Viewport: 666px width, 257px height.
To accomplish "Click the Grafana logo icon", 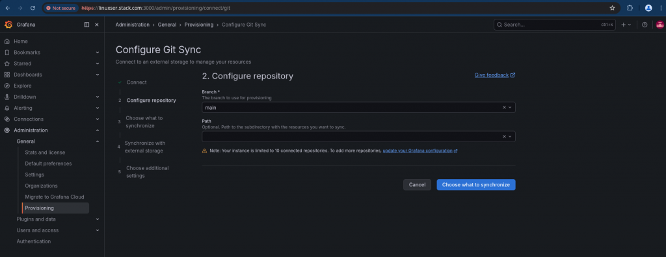I will pos(8,25).
